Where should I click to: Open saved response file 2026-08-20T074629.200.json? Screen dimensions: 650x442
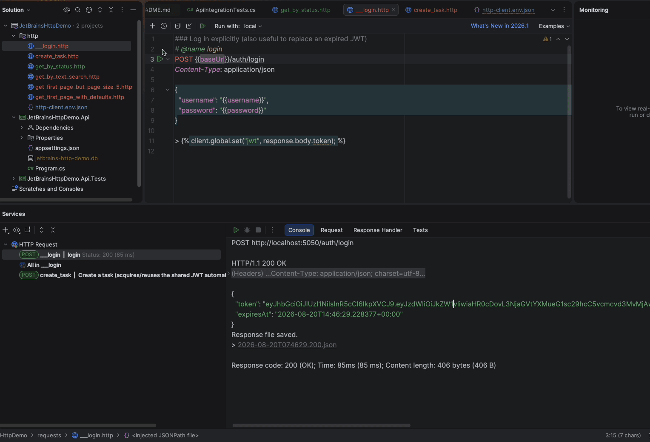click(x=287, y=345)
